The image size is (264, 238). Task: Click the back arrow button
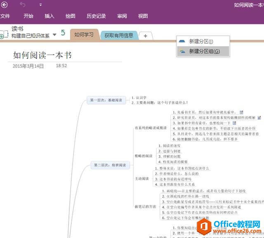(x=5, y=5)
